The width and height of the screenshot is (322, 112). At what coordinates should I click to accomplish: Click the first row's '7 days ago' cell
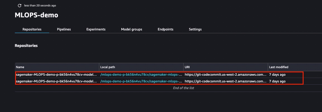pyautogui.click(x=277, y=75)
